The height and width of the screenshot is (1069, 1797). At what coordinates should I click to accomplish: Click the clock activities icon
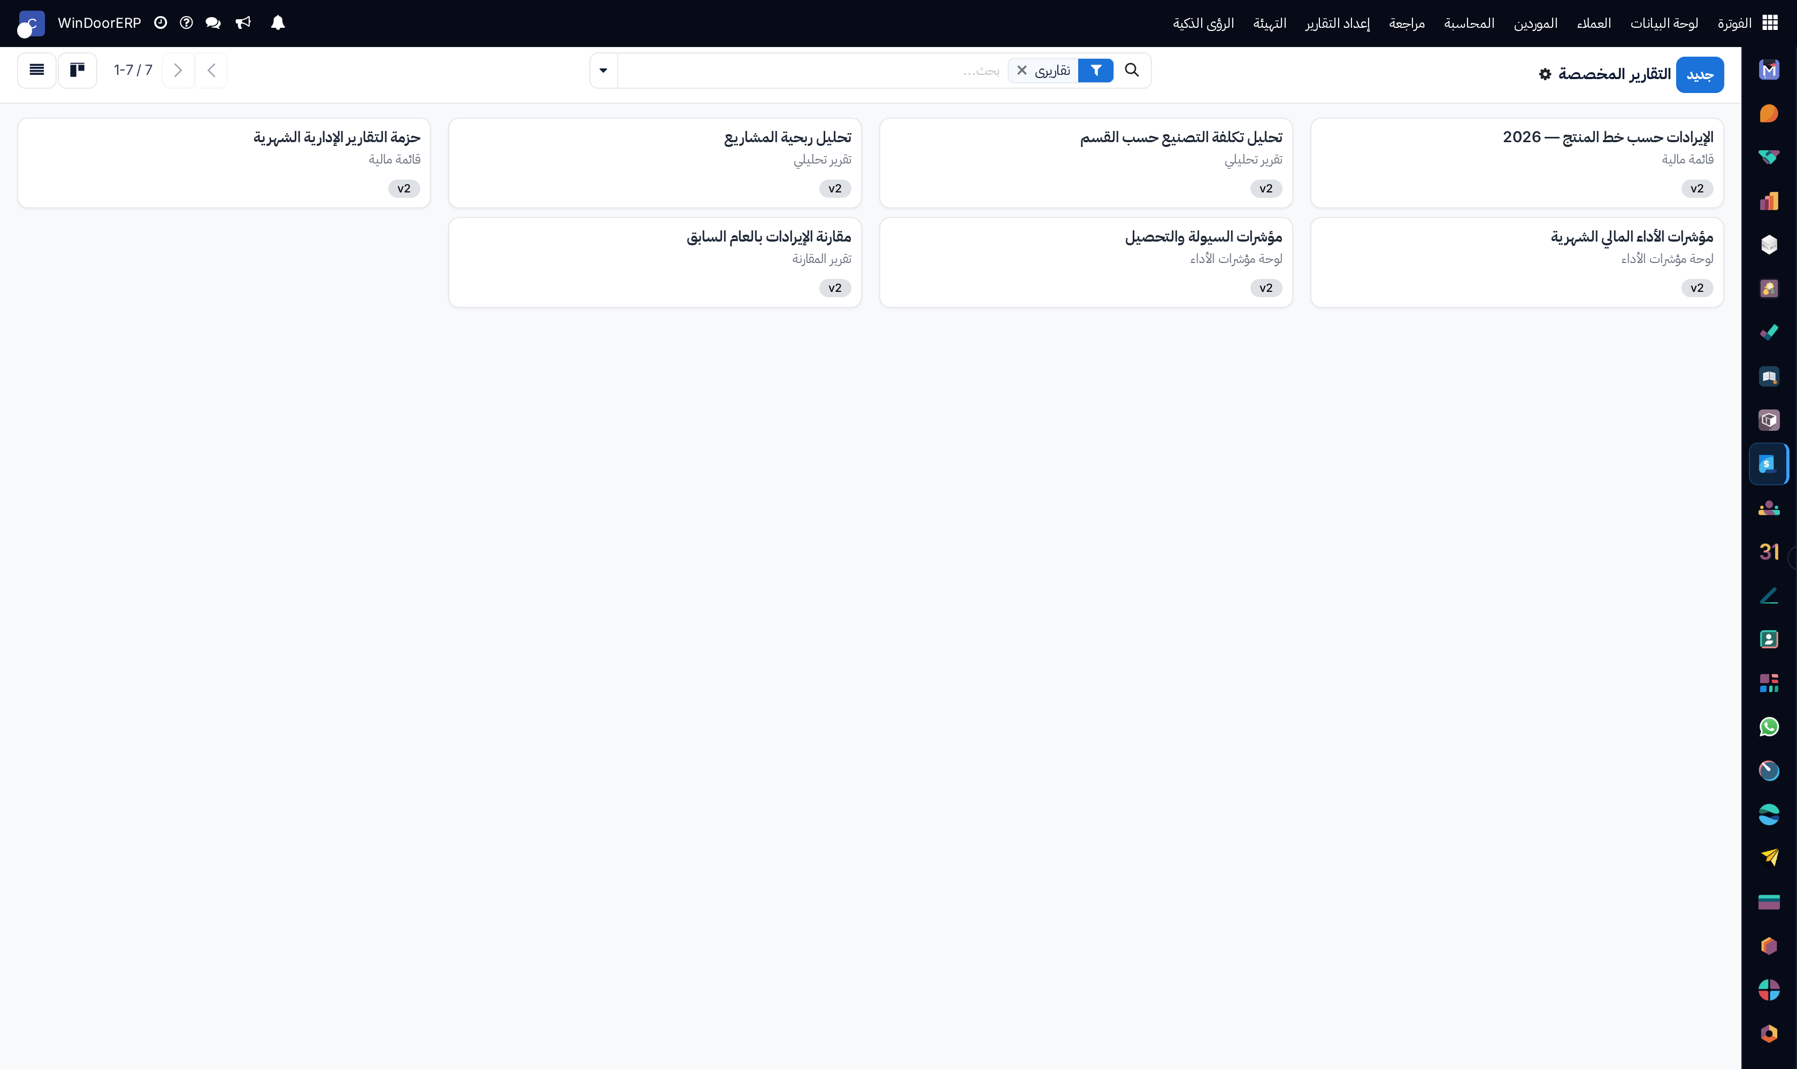(x=160, y=23)
